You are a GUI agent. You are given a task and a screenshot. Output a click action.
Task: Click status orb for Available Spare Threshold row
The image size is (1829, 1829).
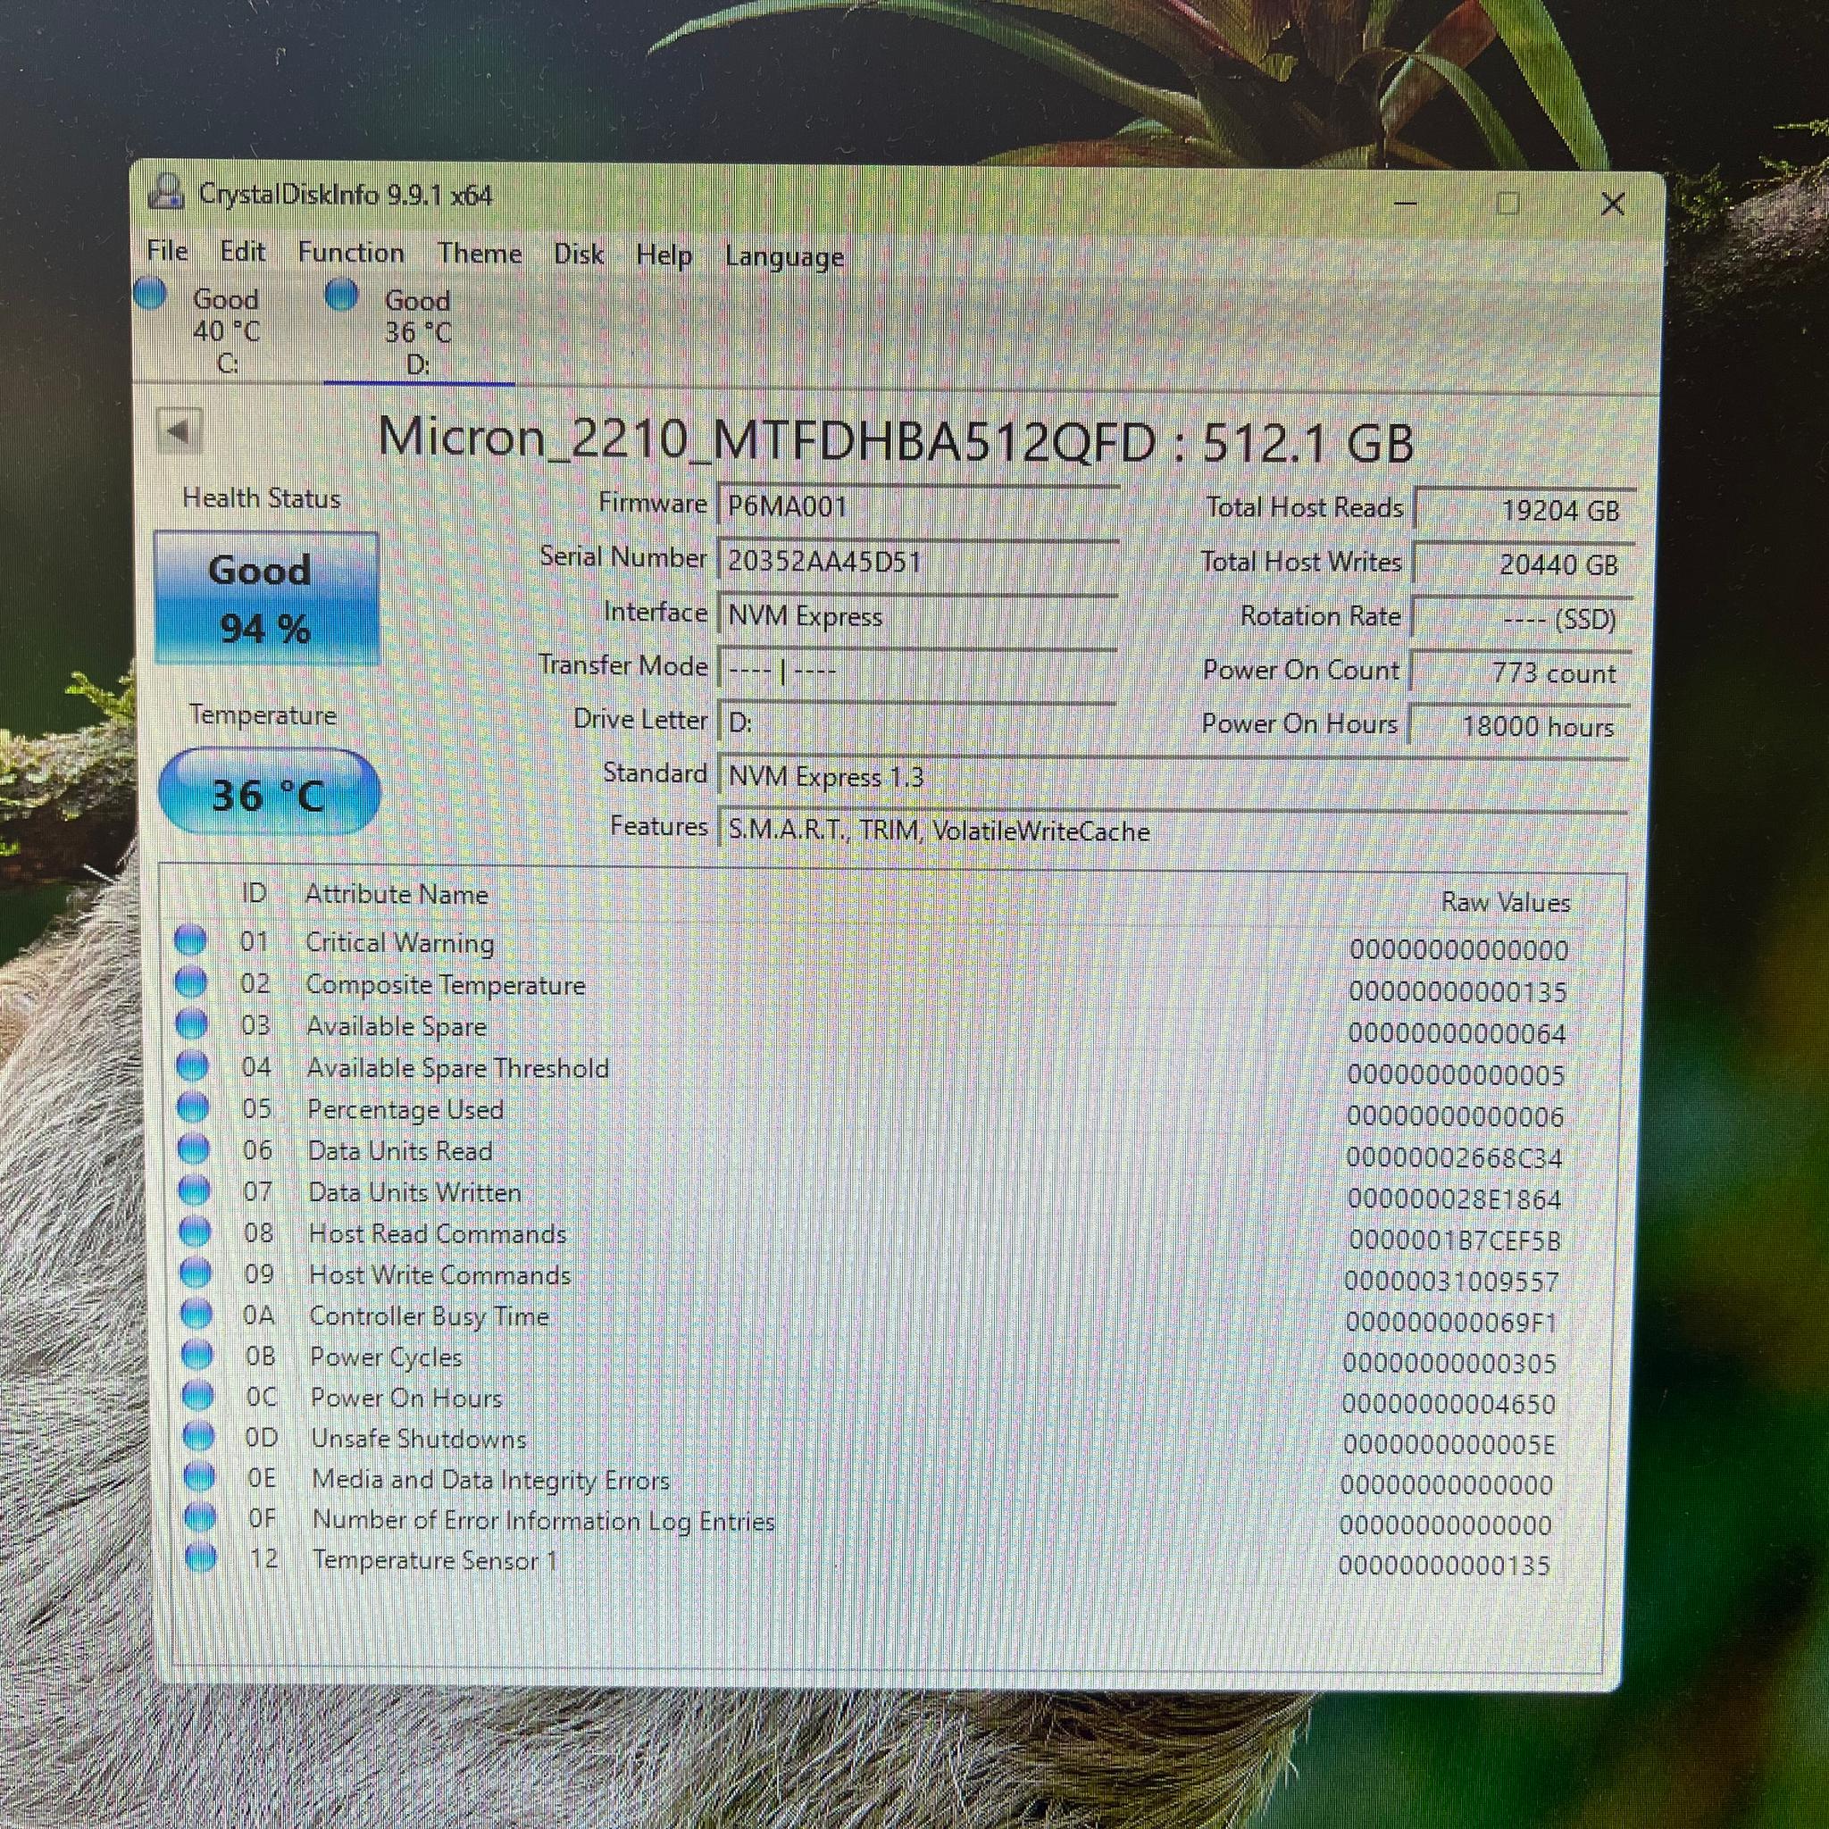[192, 1065]
